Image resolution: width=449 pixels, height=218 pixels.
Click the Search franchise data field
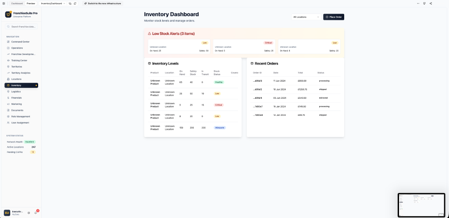click(x=21, y=27)
